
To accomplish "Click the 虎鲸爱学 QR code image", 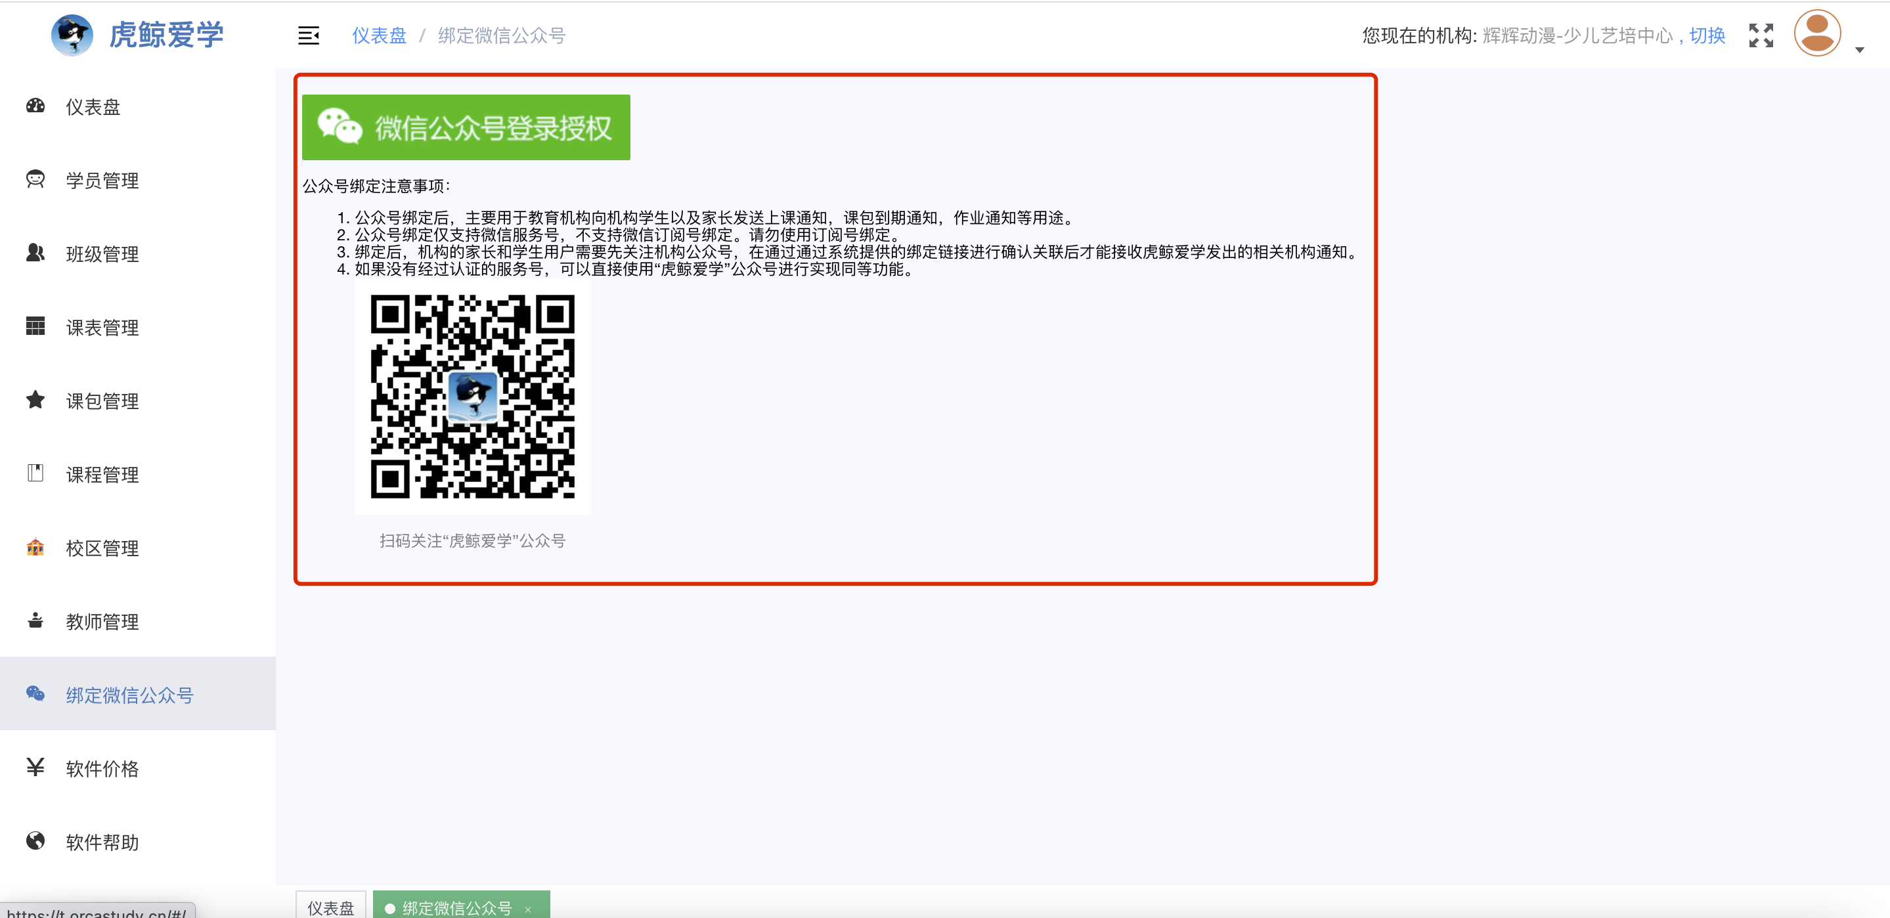I will (473, 396).
